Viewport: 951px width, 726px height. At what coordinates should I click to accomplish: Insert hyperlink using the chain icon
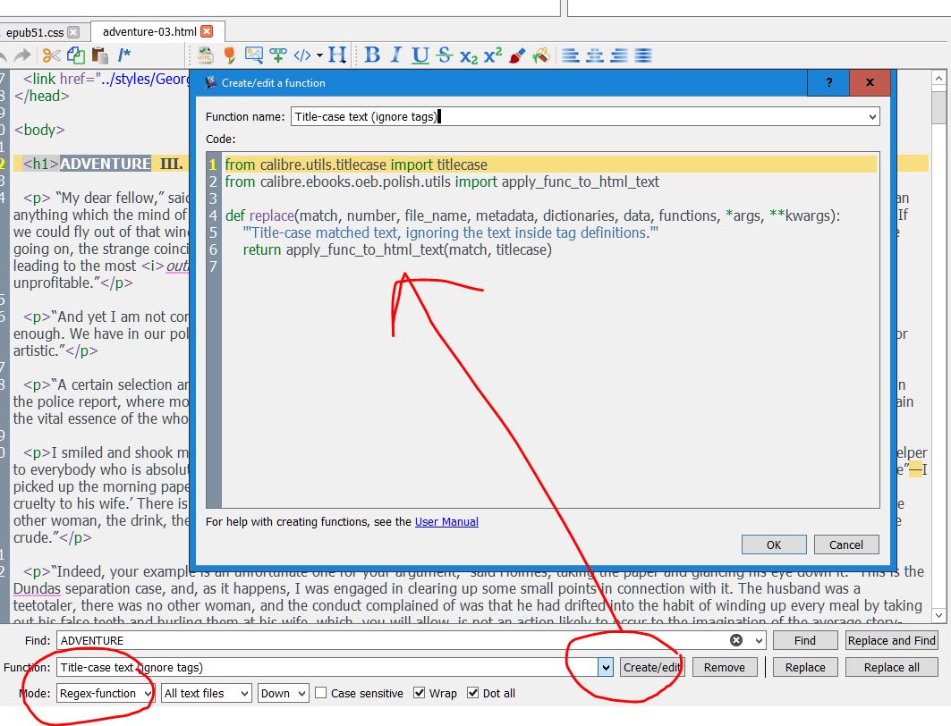(x=277, y=55)
